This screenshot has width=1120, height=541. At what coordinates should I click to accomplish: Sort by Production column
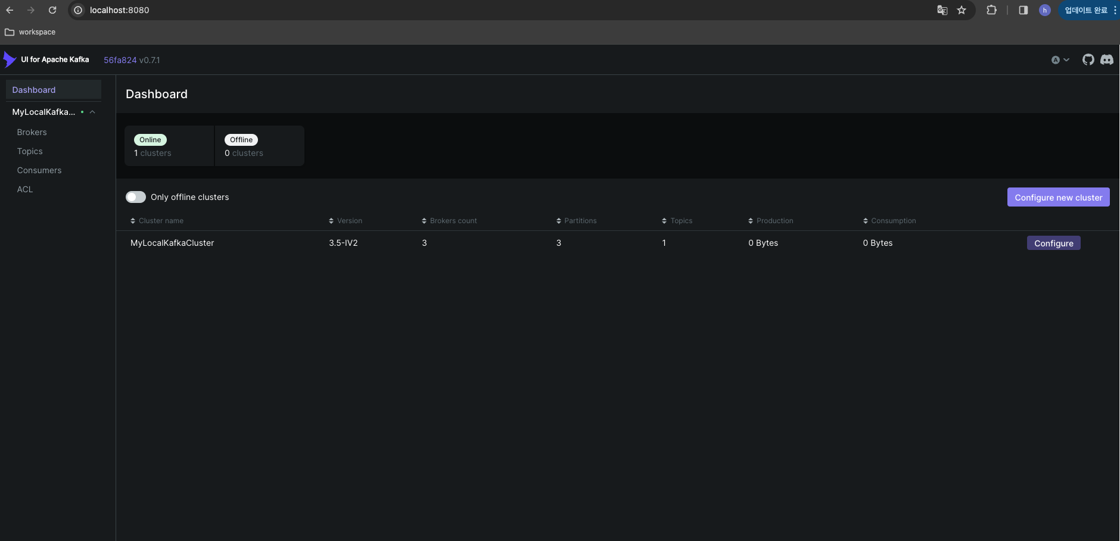click(771, 221)
